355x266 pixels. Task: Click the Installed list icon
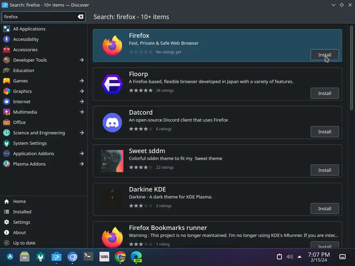7,212
